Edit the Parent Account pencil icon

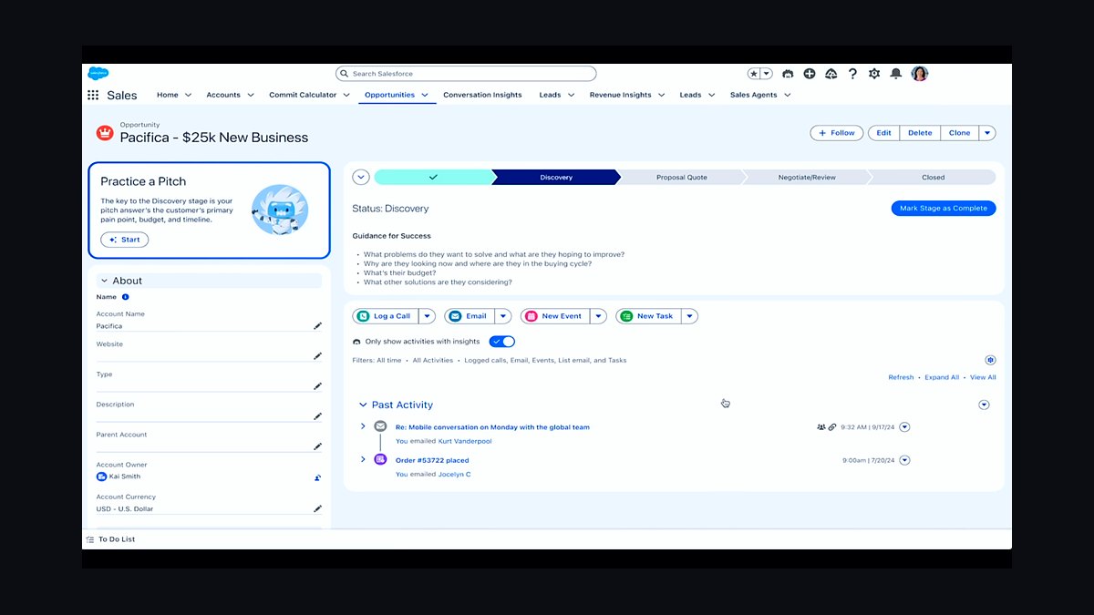(x=317, y=446)
